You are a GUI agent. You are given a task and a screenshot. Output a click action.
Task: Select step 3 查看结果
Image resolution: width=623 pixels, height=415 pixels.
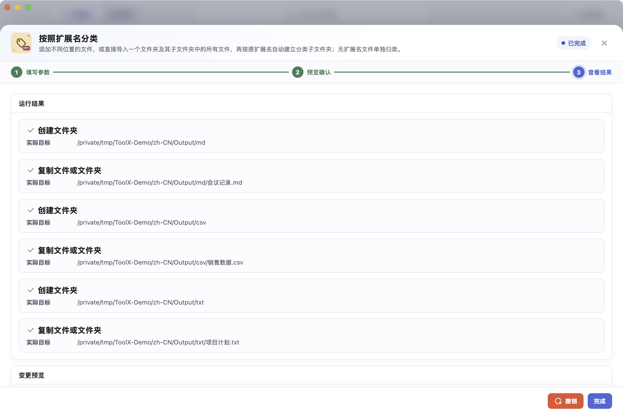tap(592, 72)
